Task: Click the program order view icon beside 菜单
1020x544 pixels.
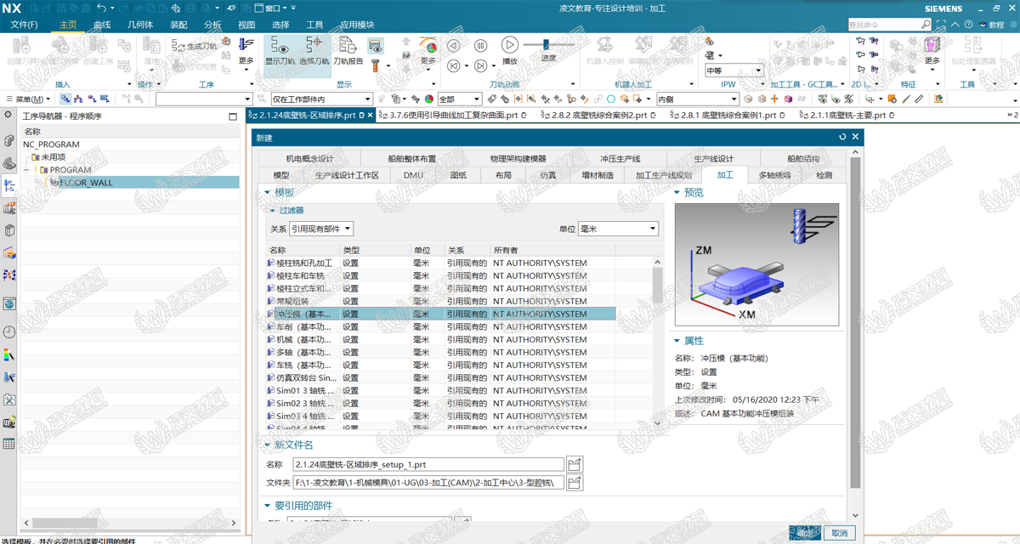Action: coord(66,99)
